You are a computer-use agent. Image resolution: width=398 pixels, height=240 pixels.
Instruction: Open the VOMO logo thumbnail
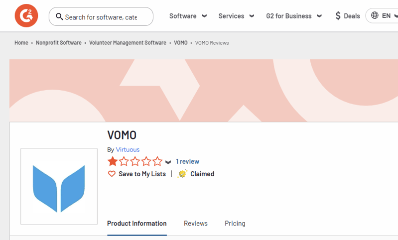point(59,186)
